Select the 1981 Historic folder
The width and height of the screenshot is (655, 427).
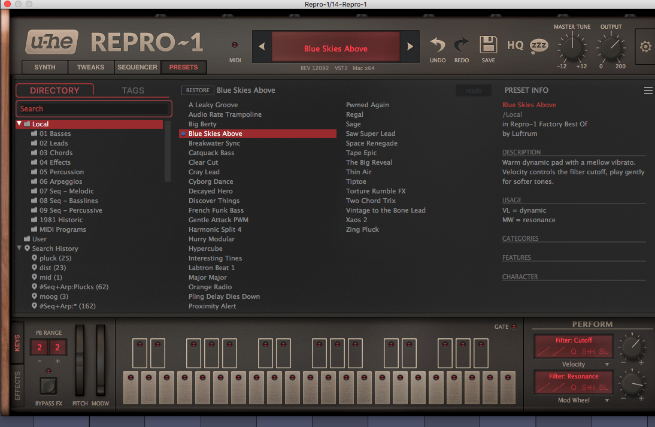(x=61, y=220)
